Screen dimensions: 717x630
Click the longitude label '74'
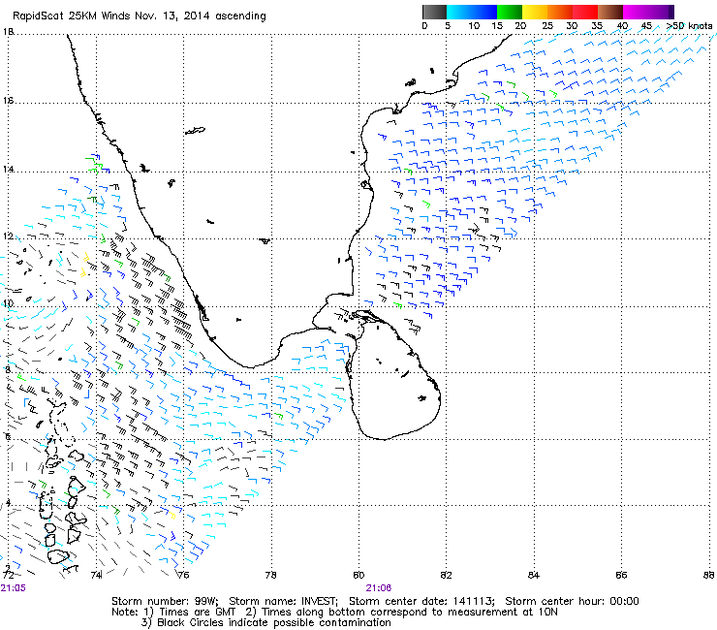coord(96,575)
